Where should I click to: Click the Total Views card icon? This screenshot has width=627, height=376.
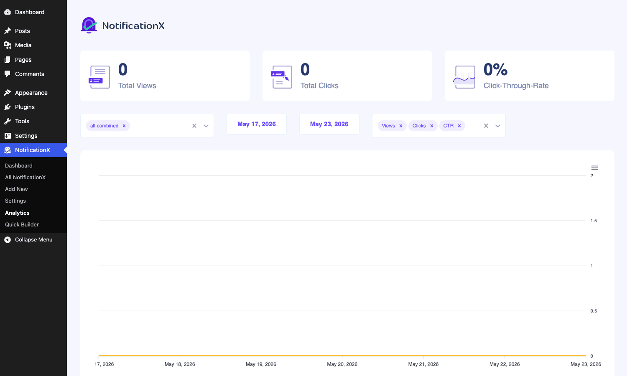(99, 77)
